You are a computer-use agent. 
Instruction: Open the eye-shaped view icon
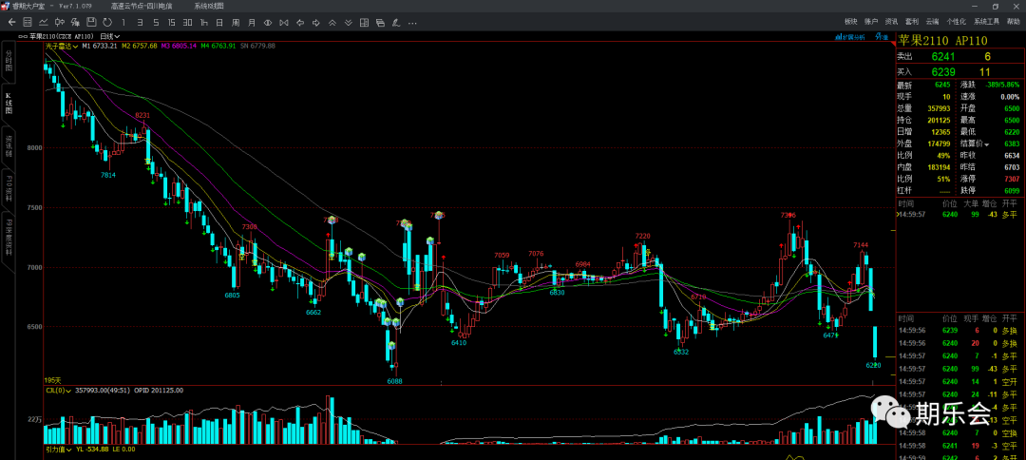(267, 22)
